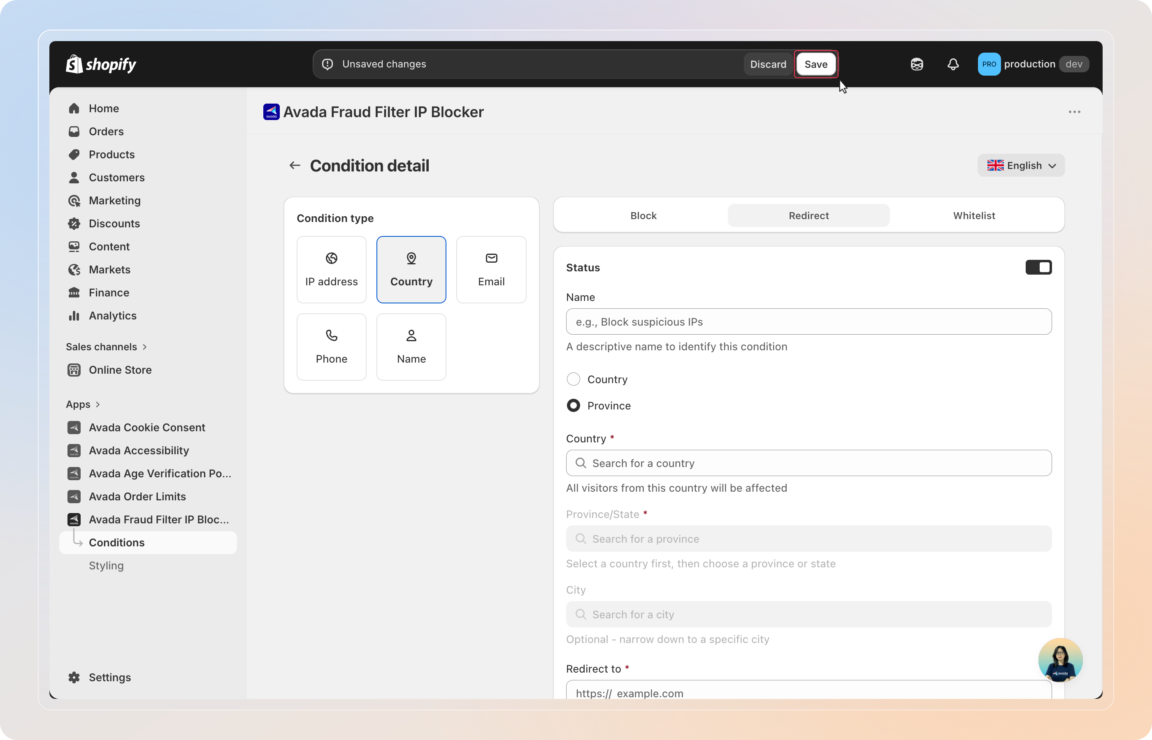
Task: Switch to the Whitelist tab
Action: [x=973, y=215]
